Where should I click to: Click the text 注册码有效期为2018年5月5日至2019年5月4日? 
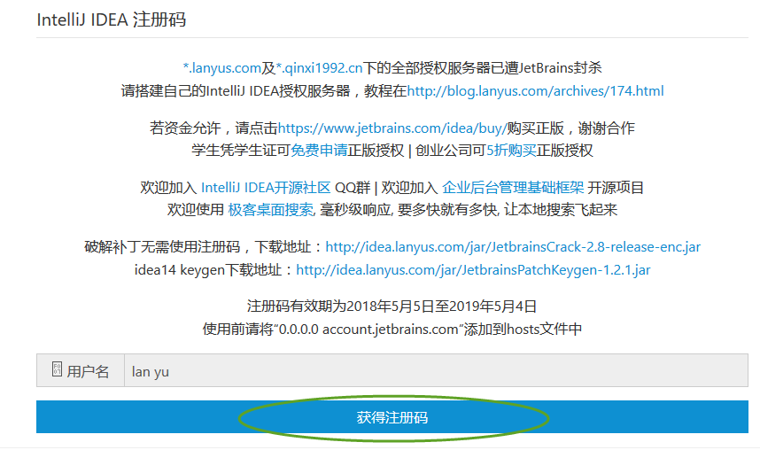(x=392, y=306)
